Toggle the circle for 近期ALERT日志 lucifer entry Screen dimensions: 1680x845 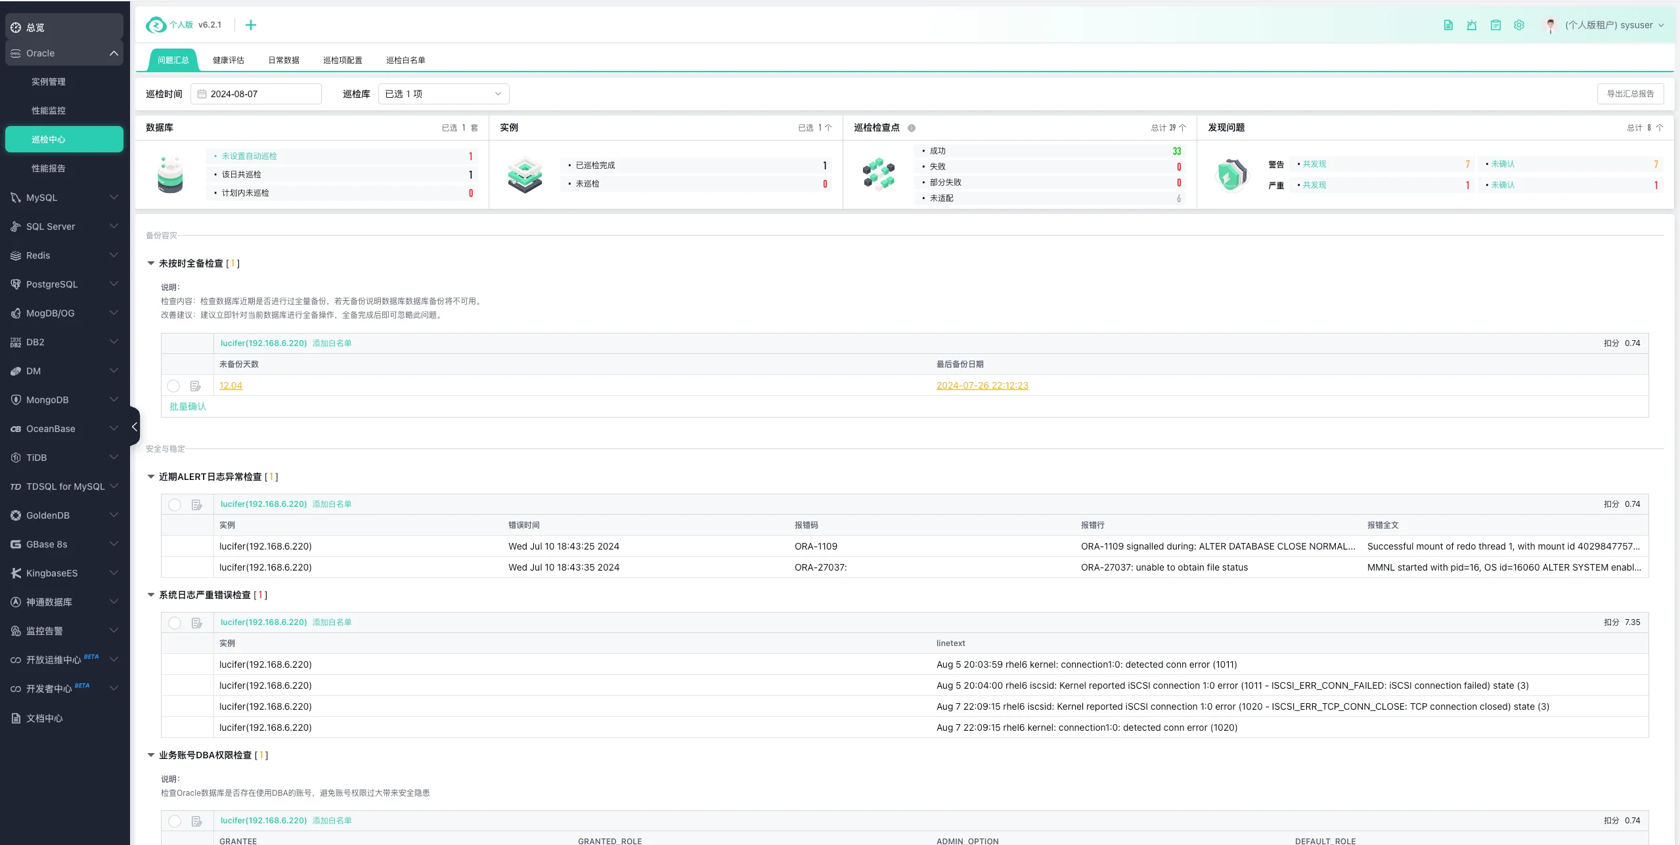tap(175, 505)
